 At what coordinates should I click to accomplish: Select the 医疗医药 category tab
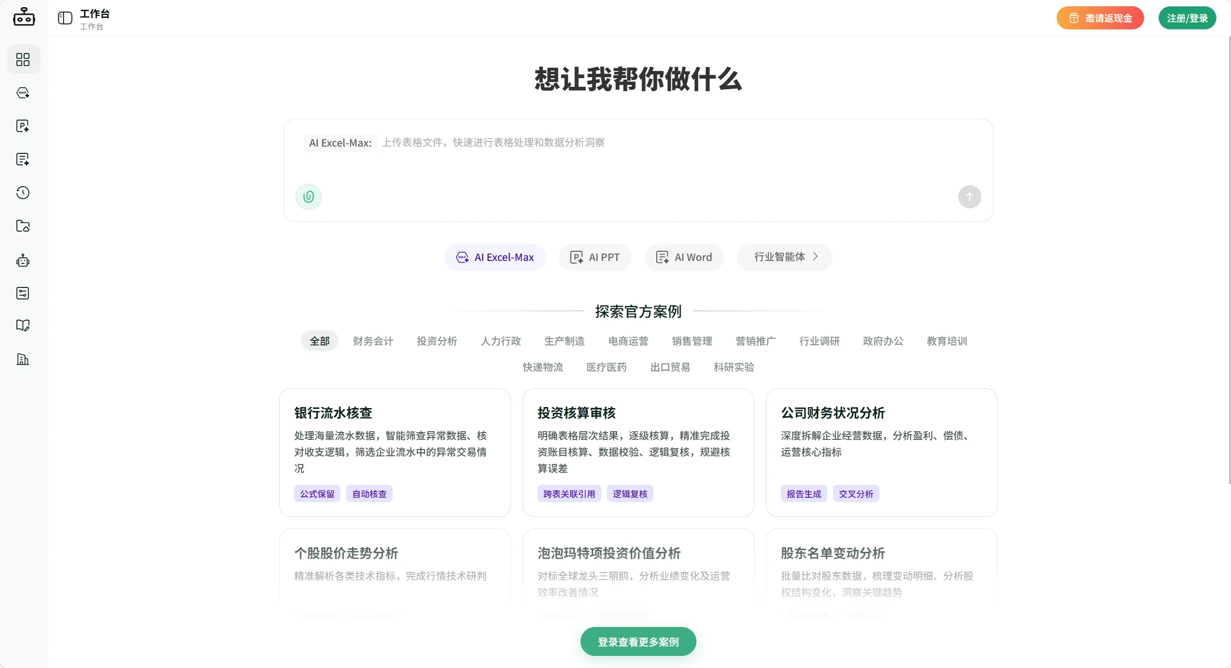pos(607,367)
